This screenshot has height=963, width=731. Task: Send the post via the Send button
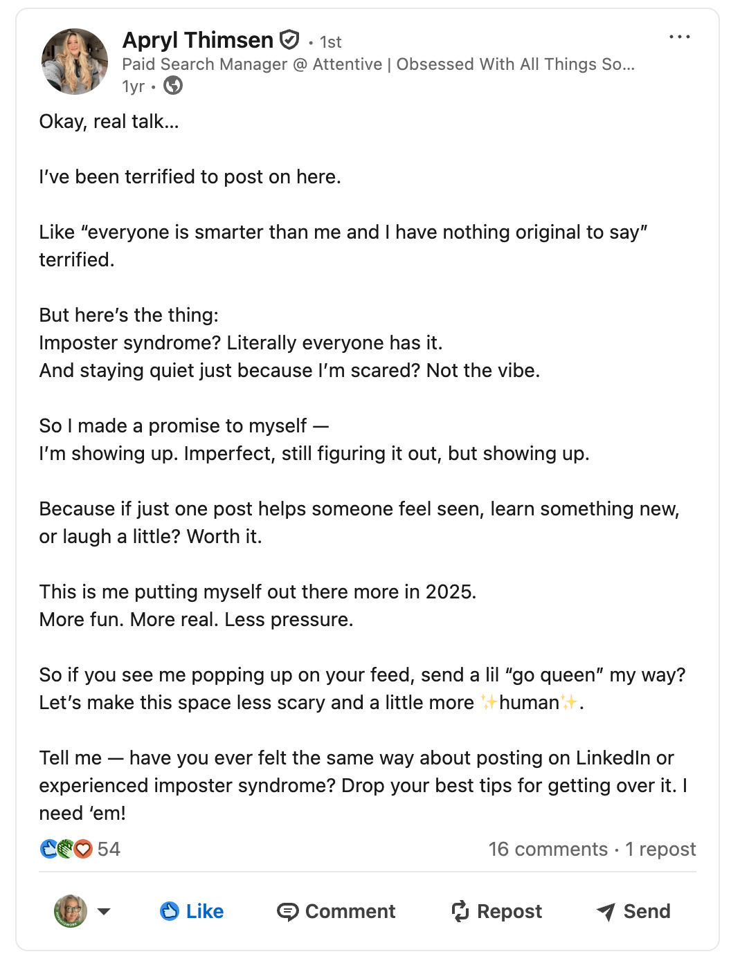point(633,911)
